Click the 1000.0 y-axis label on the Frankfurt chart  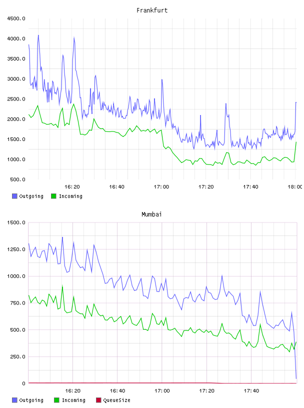click(16, 159)
